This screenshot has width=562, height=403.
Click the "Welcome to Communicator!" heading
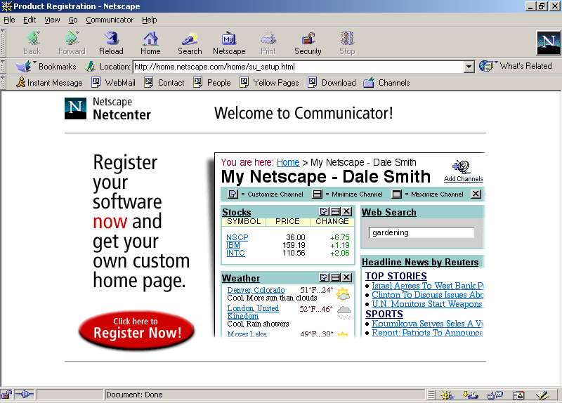pyautogui.click(x=303, y=113)
